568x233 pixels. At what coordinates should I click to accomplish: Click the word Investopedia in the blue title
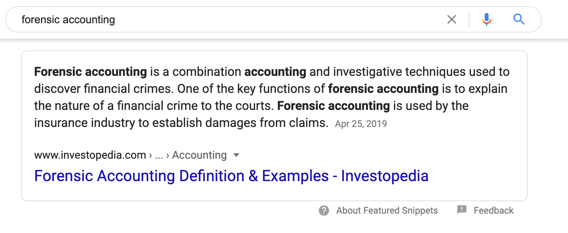385,176
